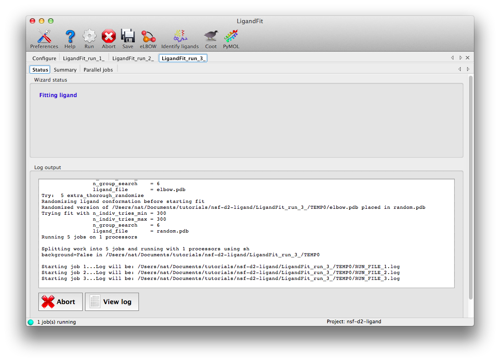Click the left tab navigation arrow
The width and height of the screenshot is (500, 362).
click(452, 57)
